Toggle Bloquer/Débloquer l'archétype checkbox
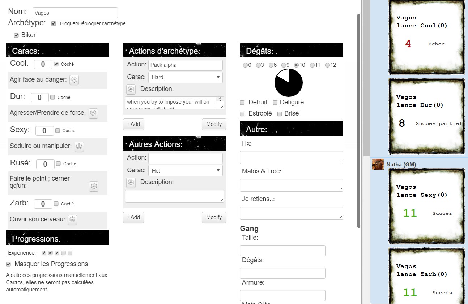 (54, 23)
